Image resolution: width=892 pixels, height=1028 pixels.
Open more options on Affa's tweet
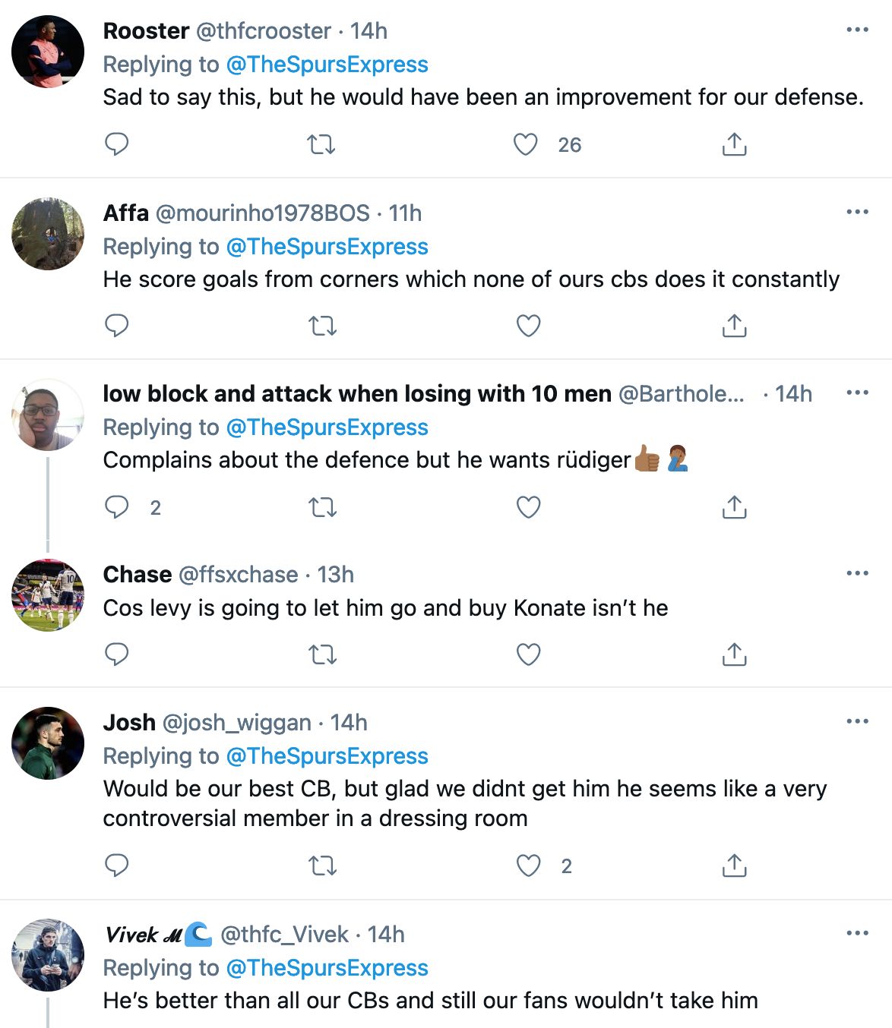857,212
